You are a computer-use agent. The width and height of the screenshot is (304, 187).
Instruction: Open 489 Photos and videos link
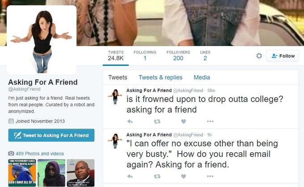click(40, 154)
